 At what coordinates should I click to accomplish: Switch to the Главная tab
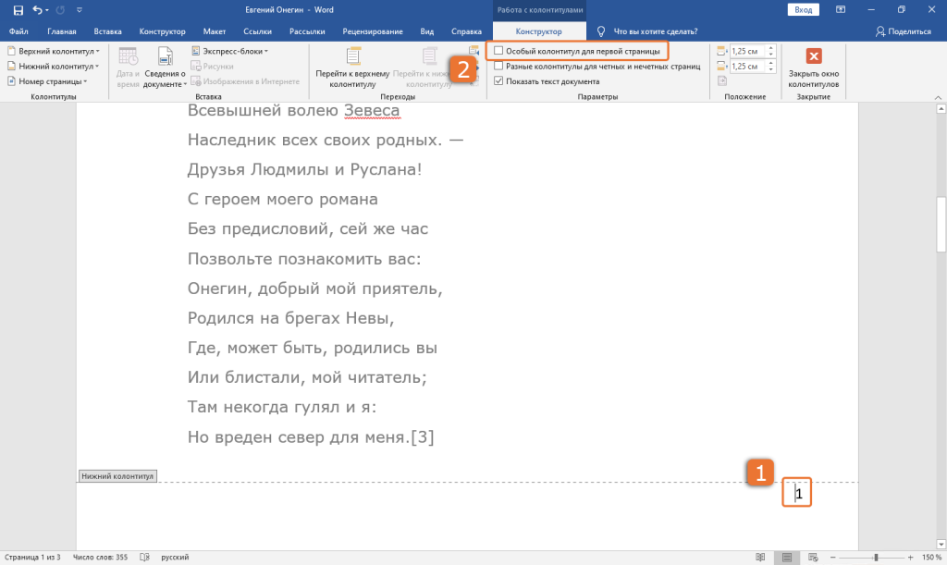(62, 31)
